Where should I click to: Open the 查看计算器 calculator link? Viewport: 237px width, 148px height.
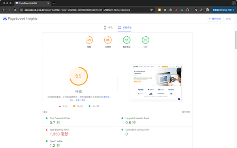(81, 100)
